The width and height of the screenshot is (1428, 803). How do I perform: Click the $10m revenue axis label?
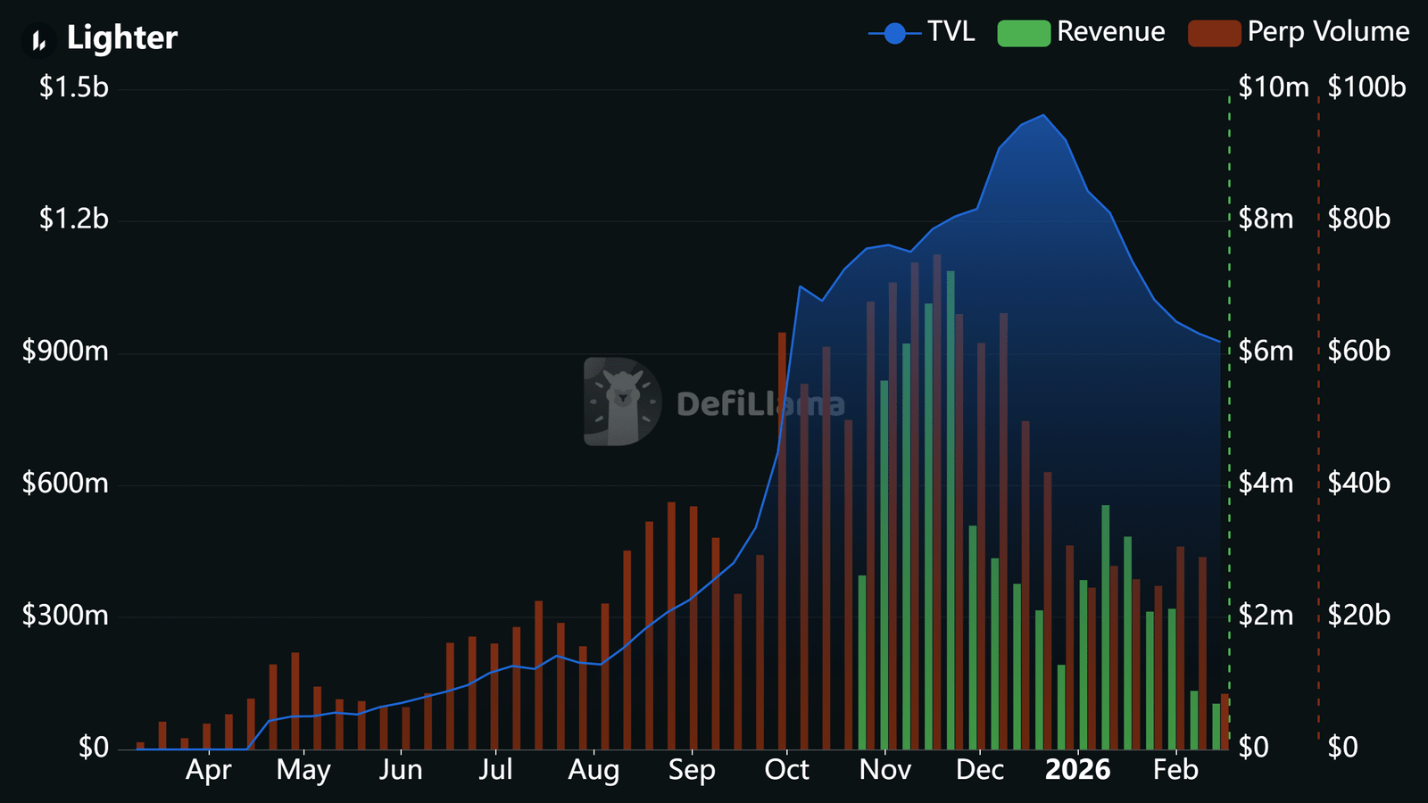coord(1273,87)
